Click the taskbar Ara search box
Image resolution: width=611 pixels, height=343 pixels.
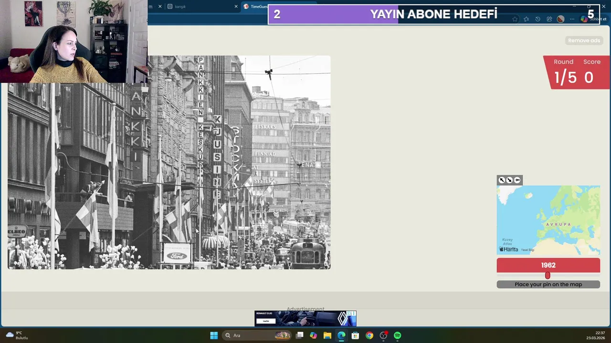[x=258, y=335]
